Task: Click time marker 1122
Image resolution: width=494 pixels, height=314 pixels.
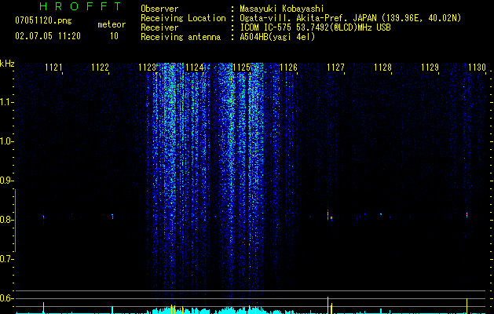Action: coord(101,68)
